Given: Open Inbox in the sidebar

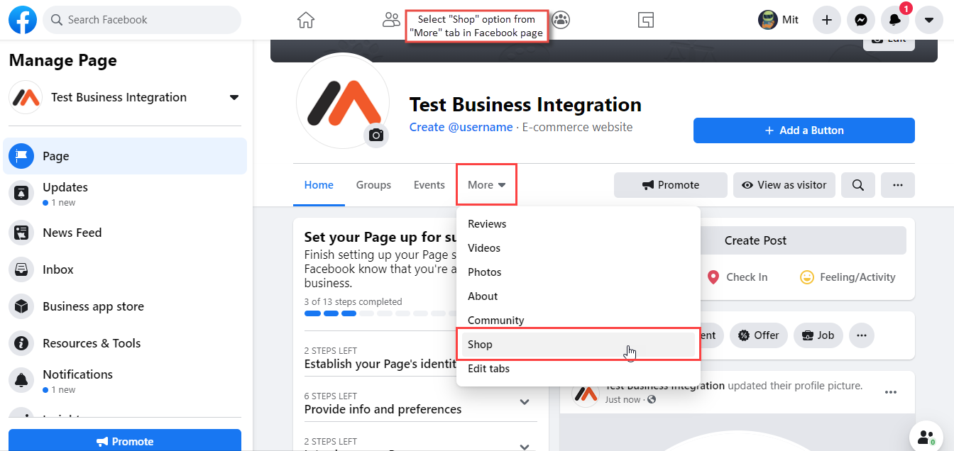Looking at the screenshot, I should pyautogui.click(x=125, y=269).
